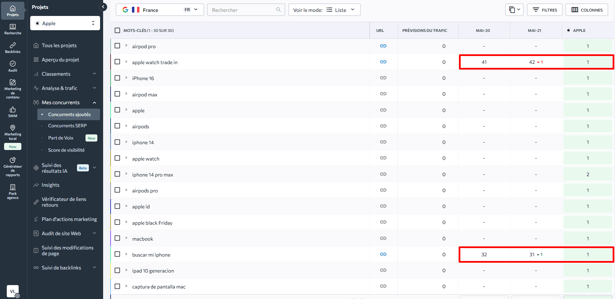Select the apple keyword checkbox
The width and height of the screenshot is (615, 299).
117,110
